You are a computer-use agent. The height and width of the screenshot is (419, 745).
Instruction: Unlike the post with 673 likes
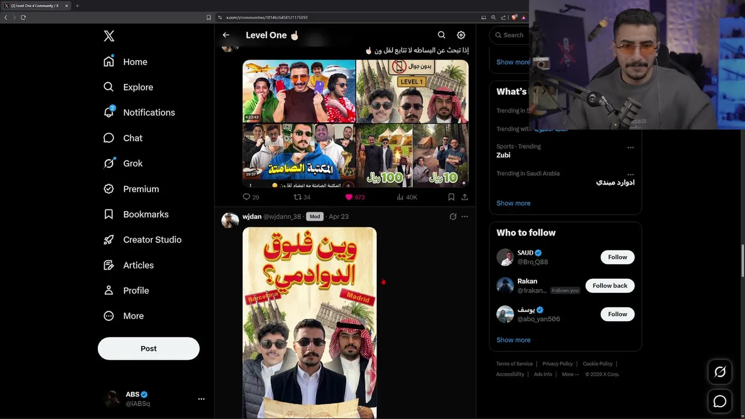[355, 197]
